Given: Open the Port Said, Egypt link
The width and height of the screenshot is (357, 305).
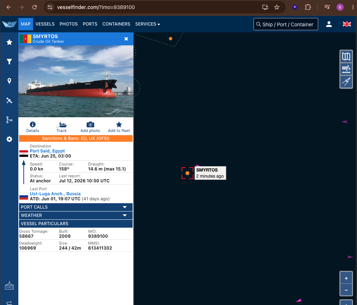Looking at the screenshot, I should click(x=47, y=151).
